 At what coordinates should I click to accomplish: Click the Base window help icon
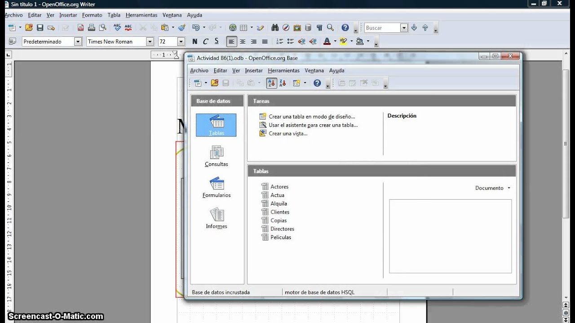click(317, 83)
